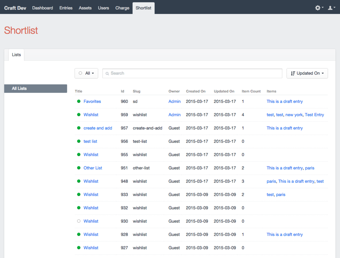Click the slug text create-and-add
This screenshot has height=258, width=340.
click(x=148, y=128)
